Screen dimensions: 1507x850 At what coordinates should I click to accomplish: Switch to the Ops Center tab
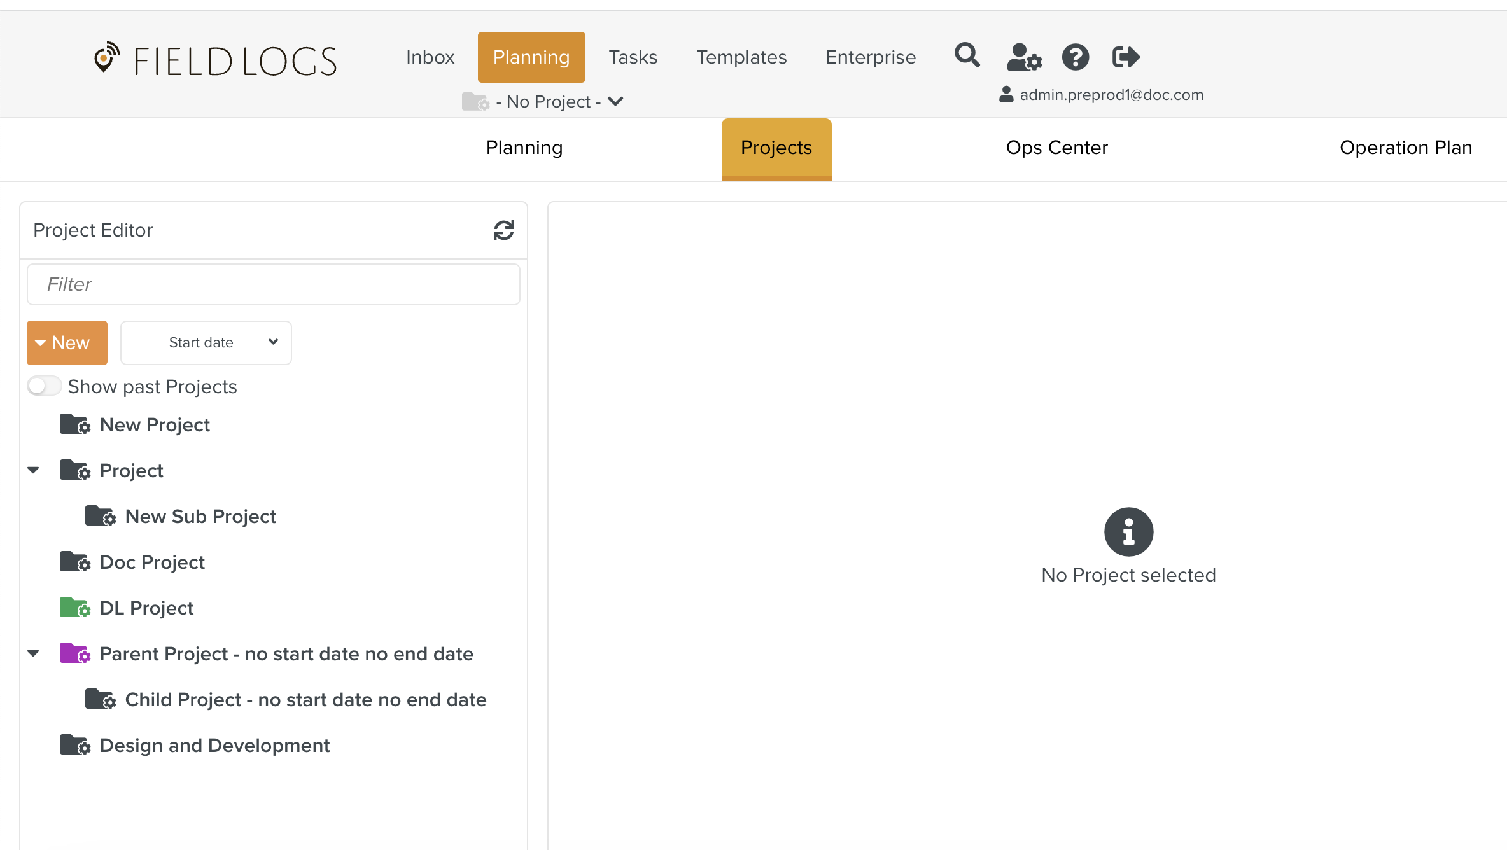(x=1056, y=148)
